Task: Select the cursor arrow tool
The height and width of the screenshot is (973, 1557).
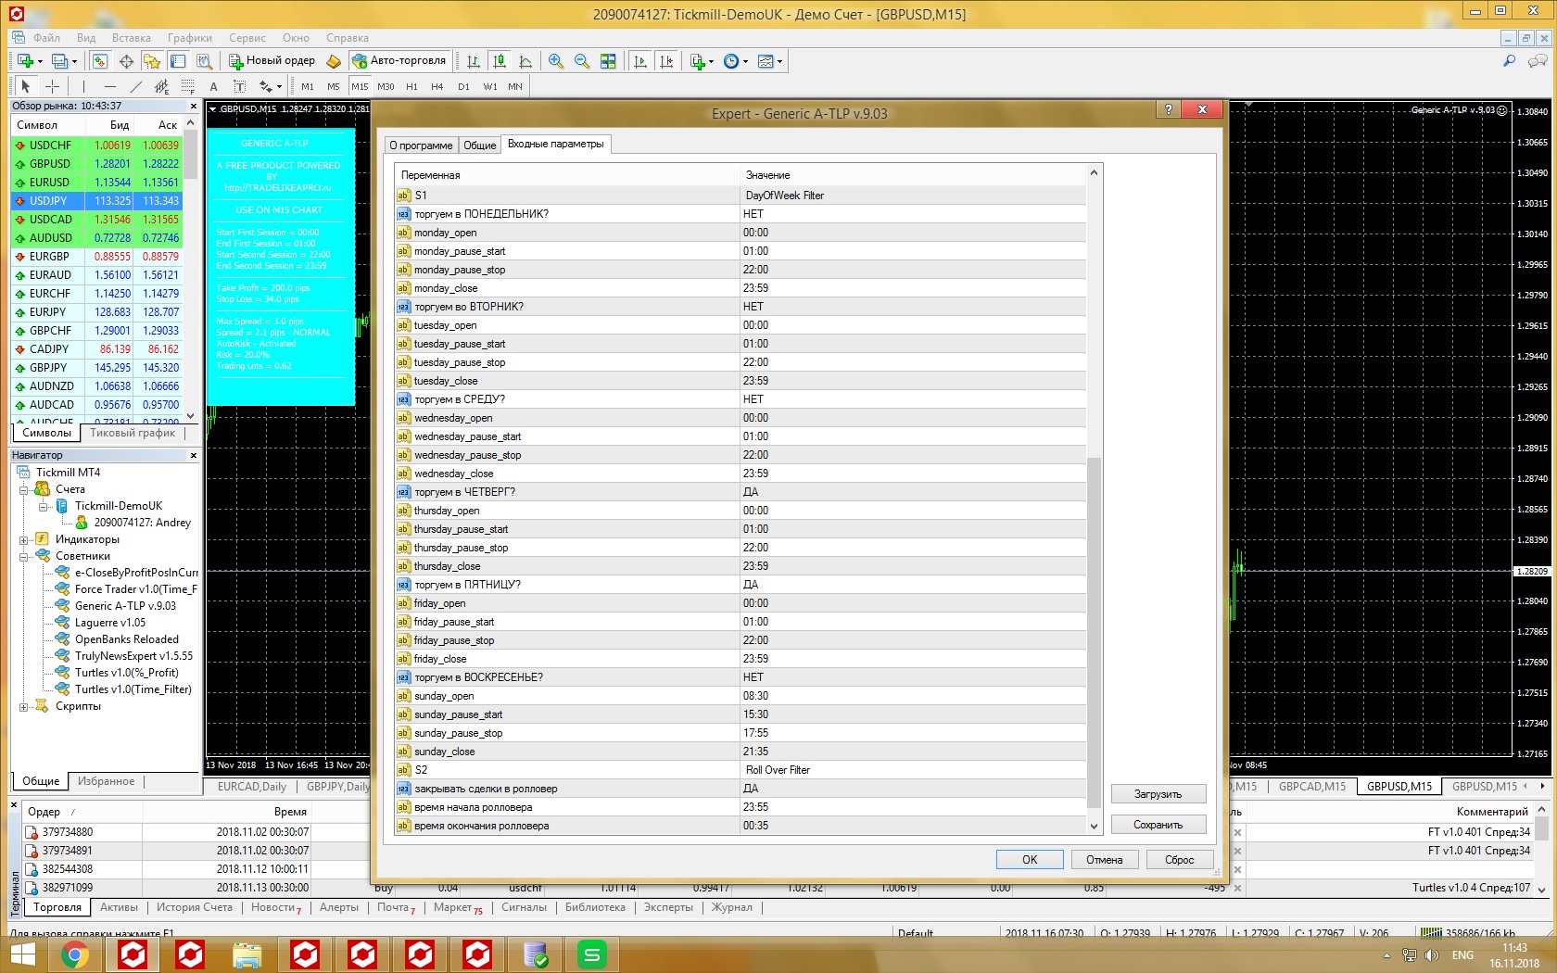Action: coord(26,86)
